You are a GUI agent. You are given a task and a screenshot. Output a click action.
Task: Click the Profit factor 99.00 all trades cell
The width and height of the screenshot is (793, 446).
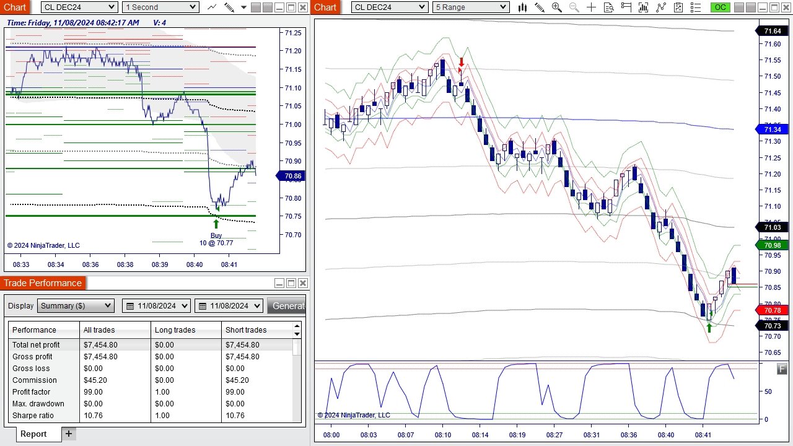coord(115,391)
